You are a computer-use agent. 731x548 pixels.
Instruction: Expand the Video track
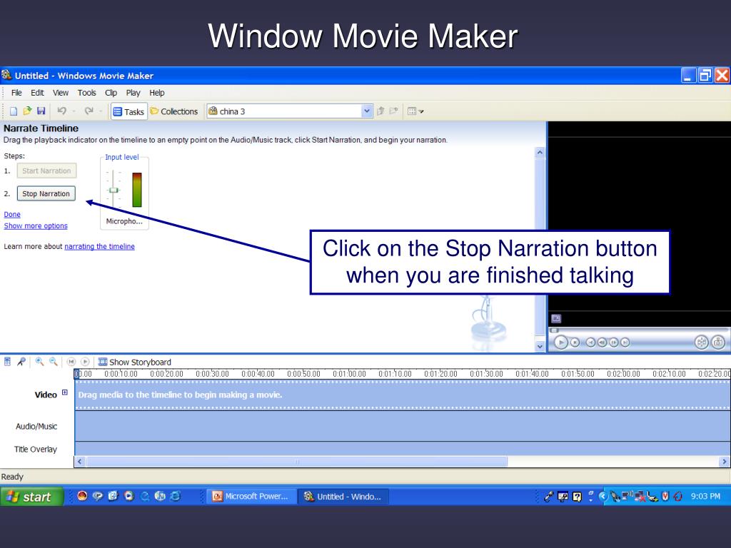pos(65,392)
